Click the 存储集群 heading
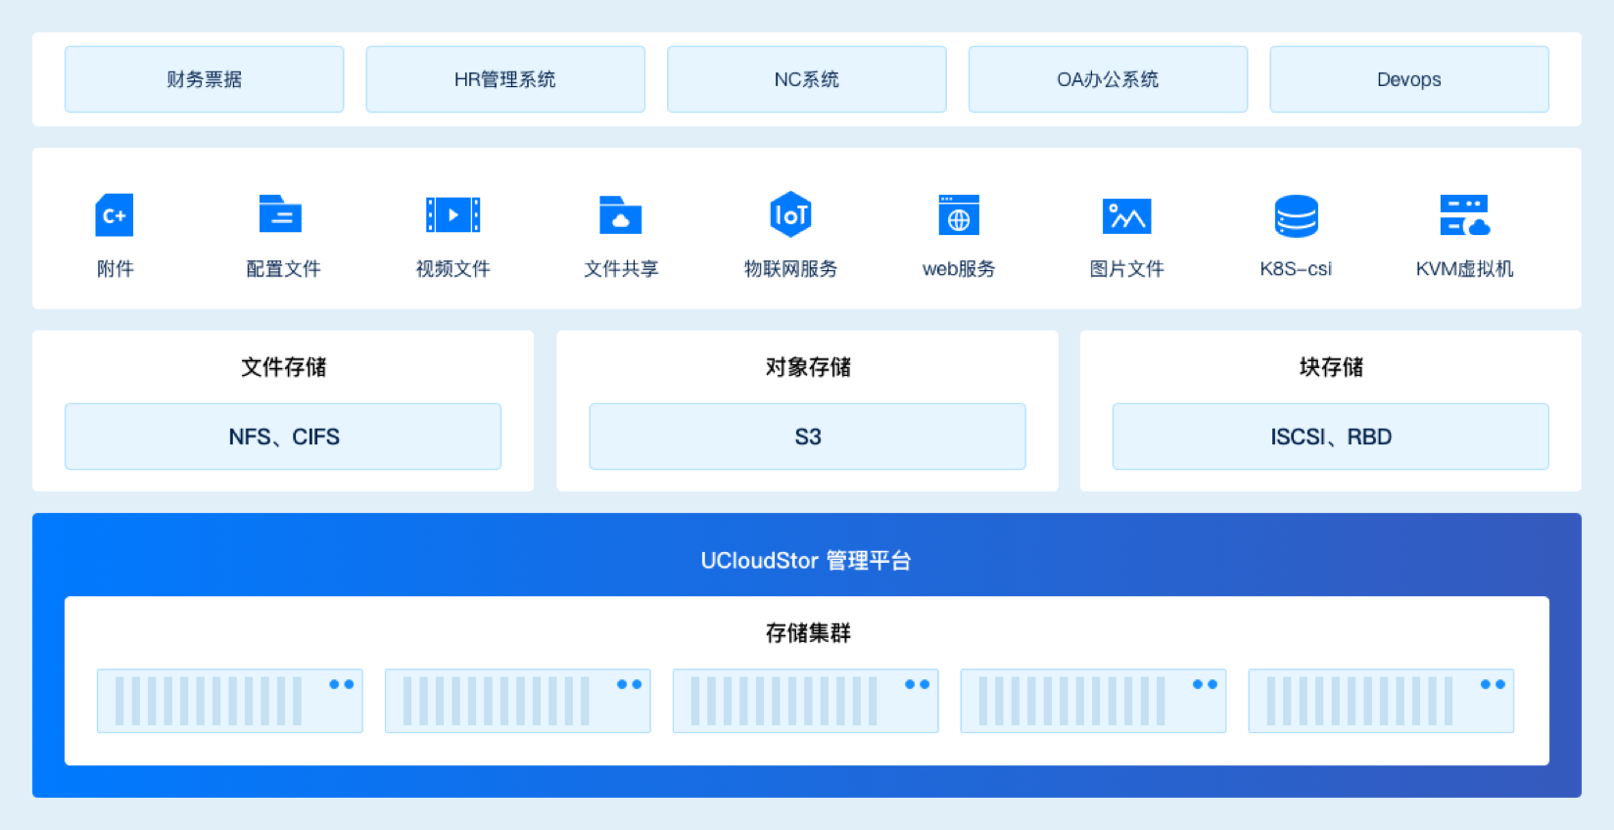Image resolution: width=1614 pixels, height=830 pixels. 808,633
